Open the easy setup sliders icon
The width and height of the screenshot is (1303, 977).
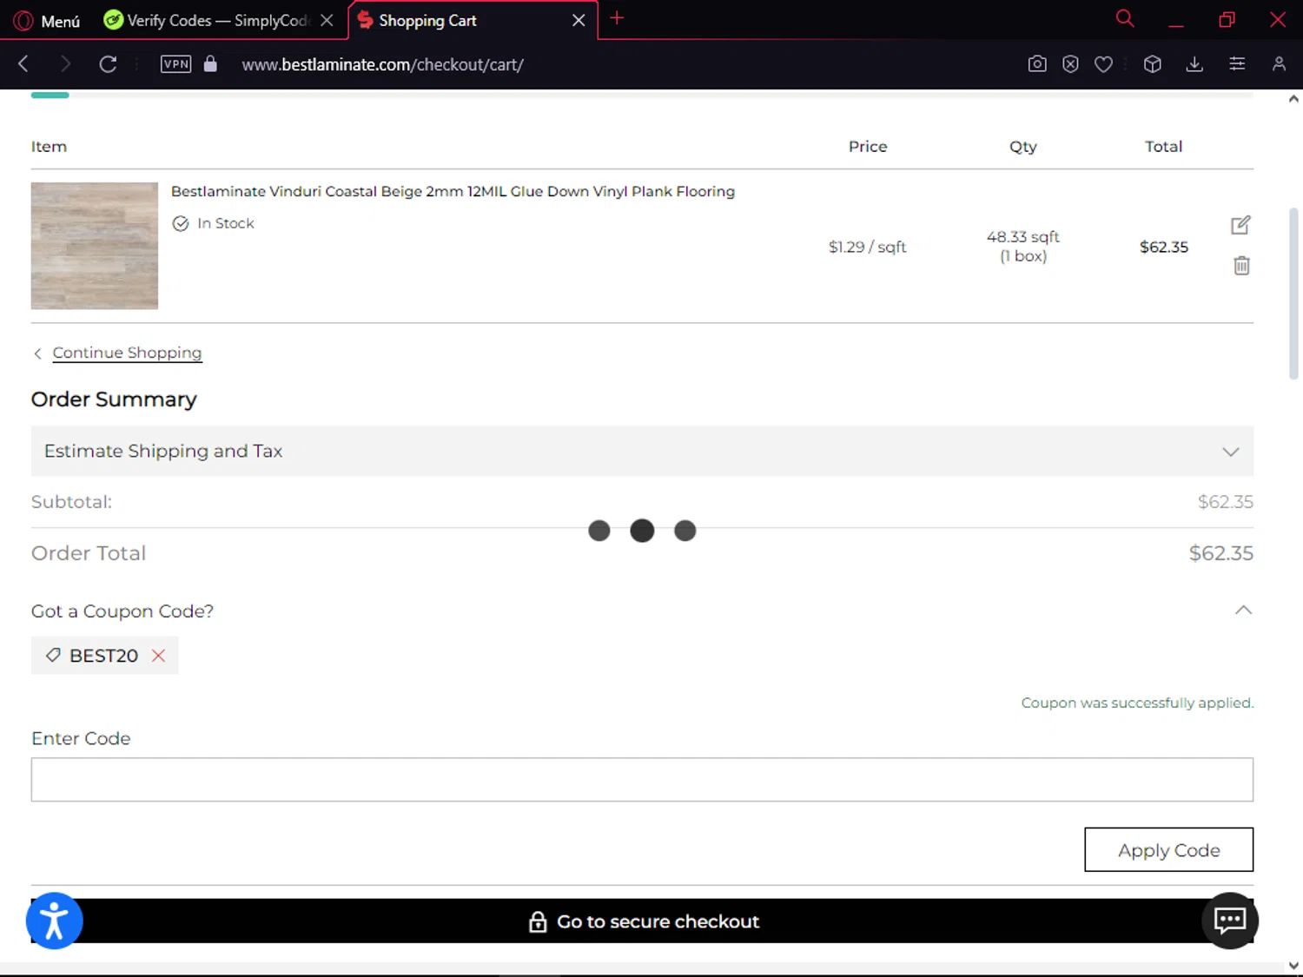tap(1237, 63)
